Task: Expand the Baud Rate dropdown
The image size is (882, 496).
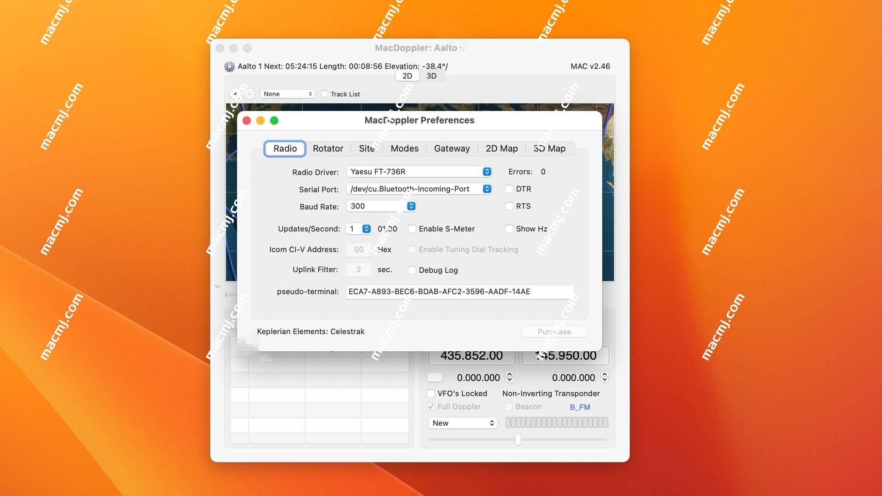Action: (x=410, y=206)
